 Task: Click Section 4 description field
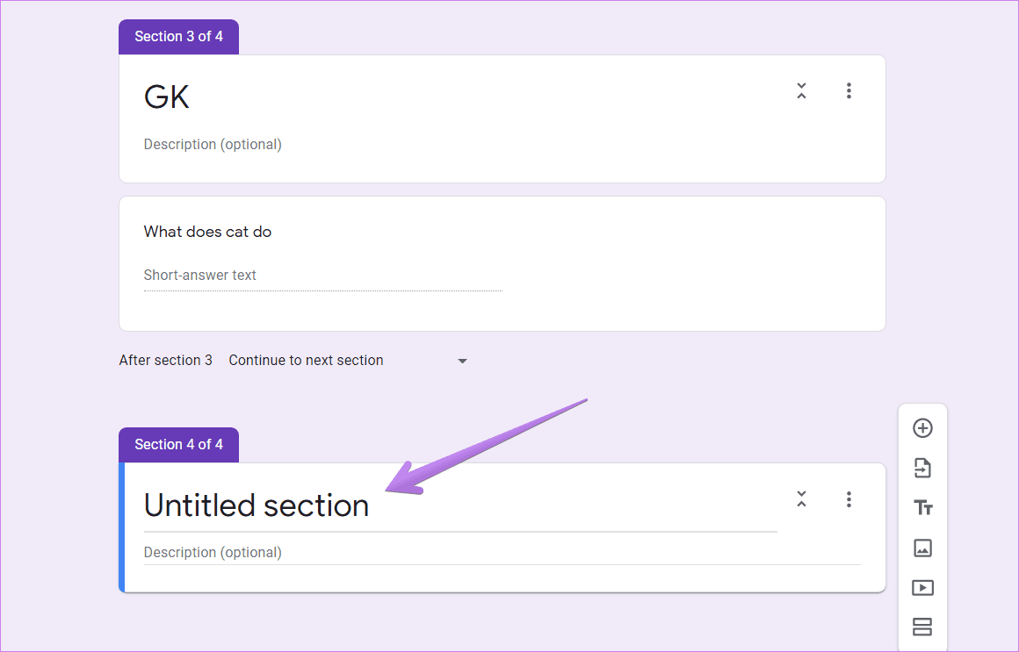click(x=502, y=553)
